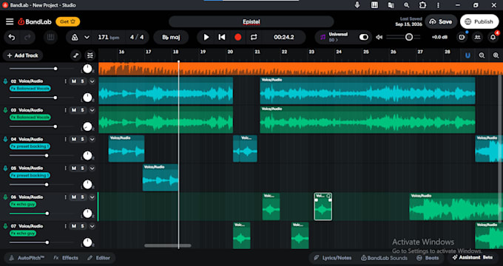
Task: Toggle the loop cycle mode
Action: pyautogui.click(x=254, y=38)
